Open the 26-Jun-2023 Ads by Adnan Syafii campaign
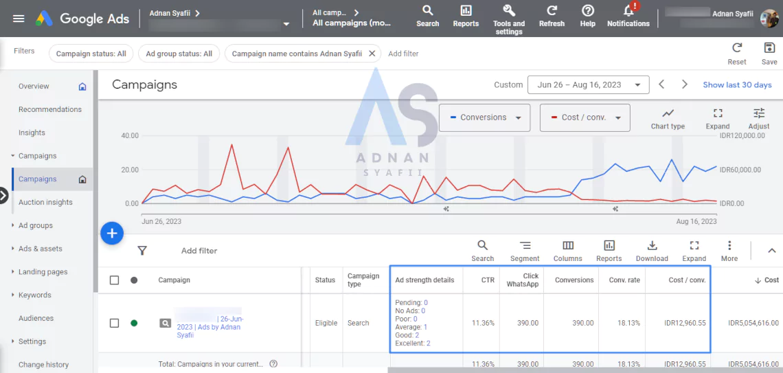The width and height of the screenshot is (783, 373). (x=209, y=326)
